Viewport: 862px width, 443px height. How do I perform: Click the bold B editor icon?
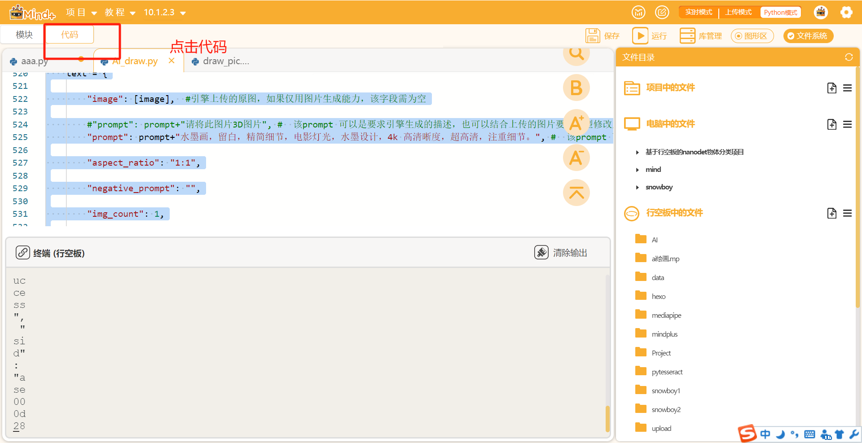[576, 88]
